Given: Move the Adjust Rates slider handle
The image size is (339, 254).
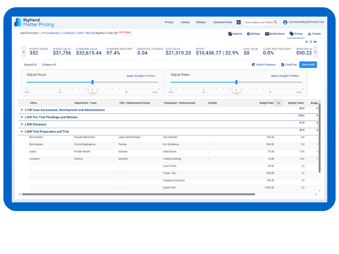Looking at the screenshot, I should click(236, 82).
